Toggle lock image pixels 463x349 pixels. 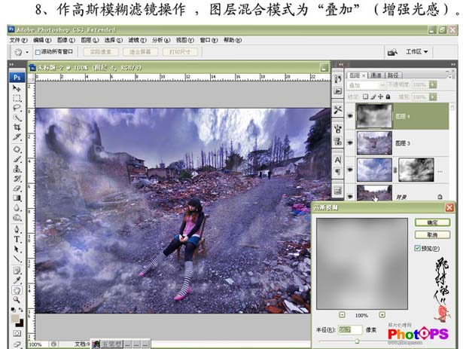tap(373, 96)
